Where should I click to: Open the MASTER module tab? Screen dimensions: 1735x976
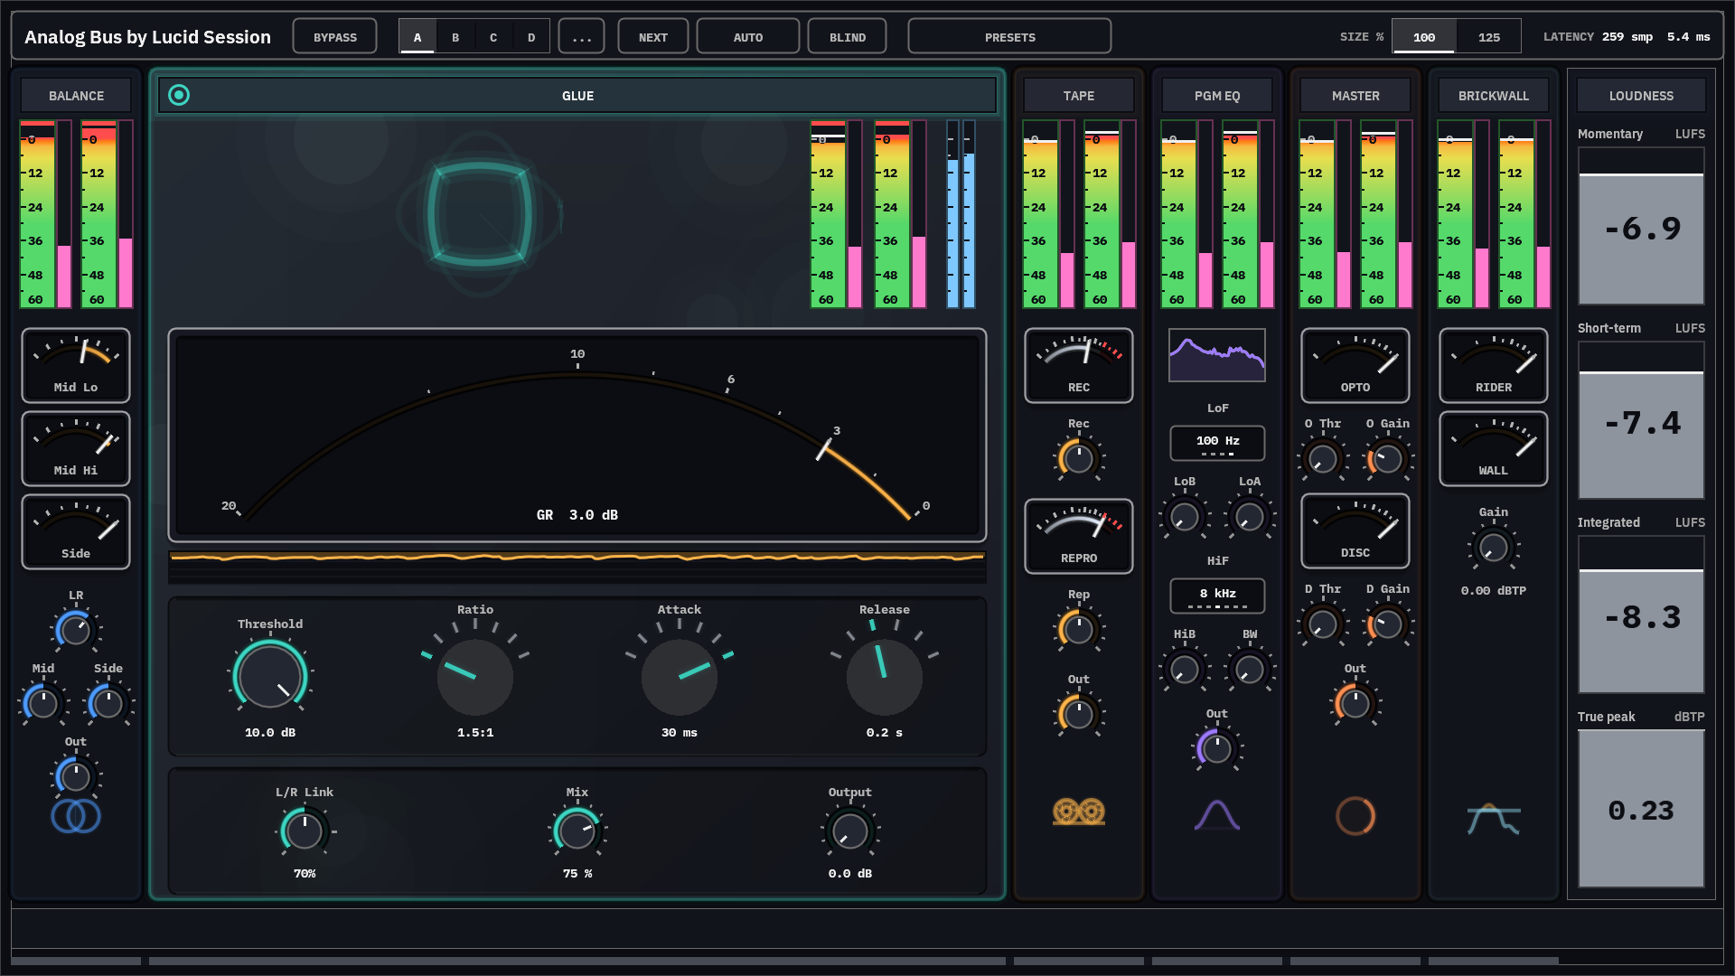(1355, 95)
